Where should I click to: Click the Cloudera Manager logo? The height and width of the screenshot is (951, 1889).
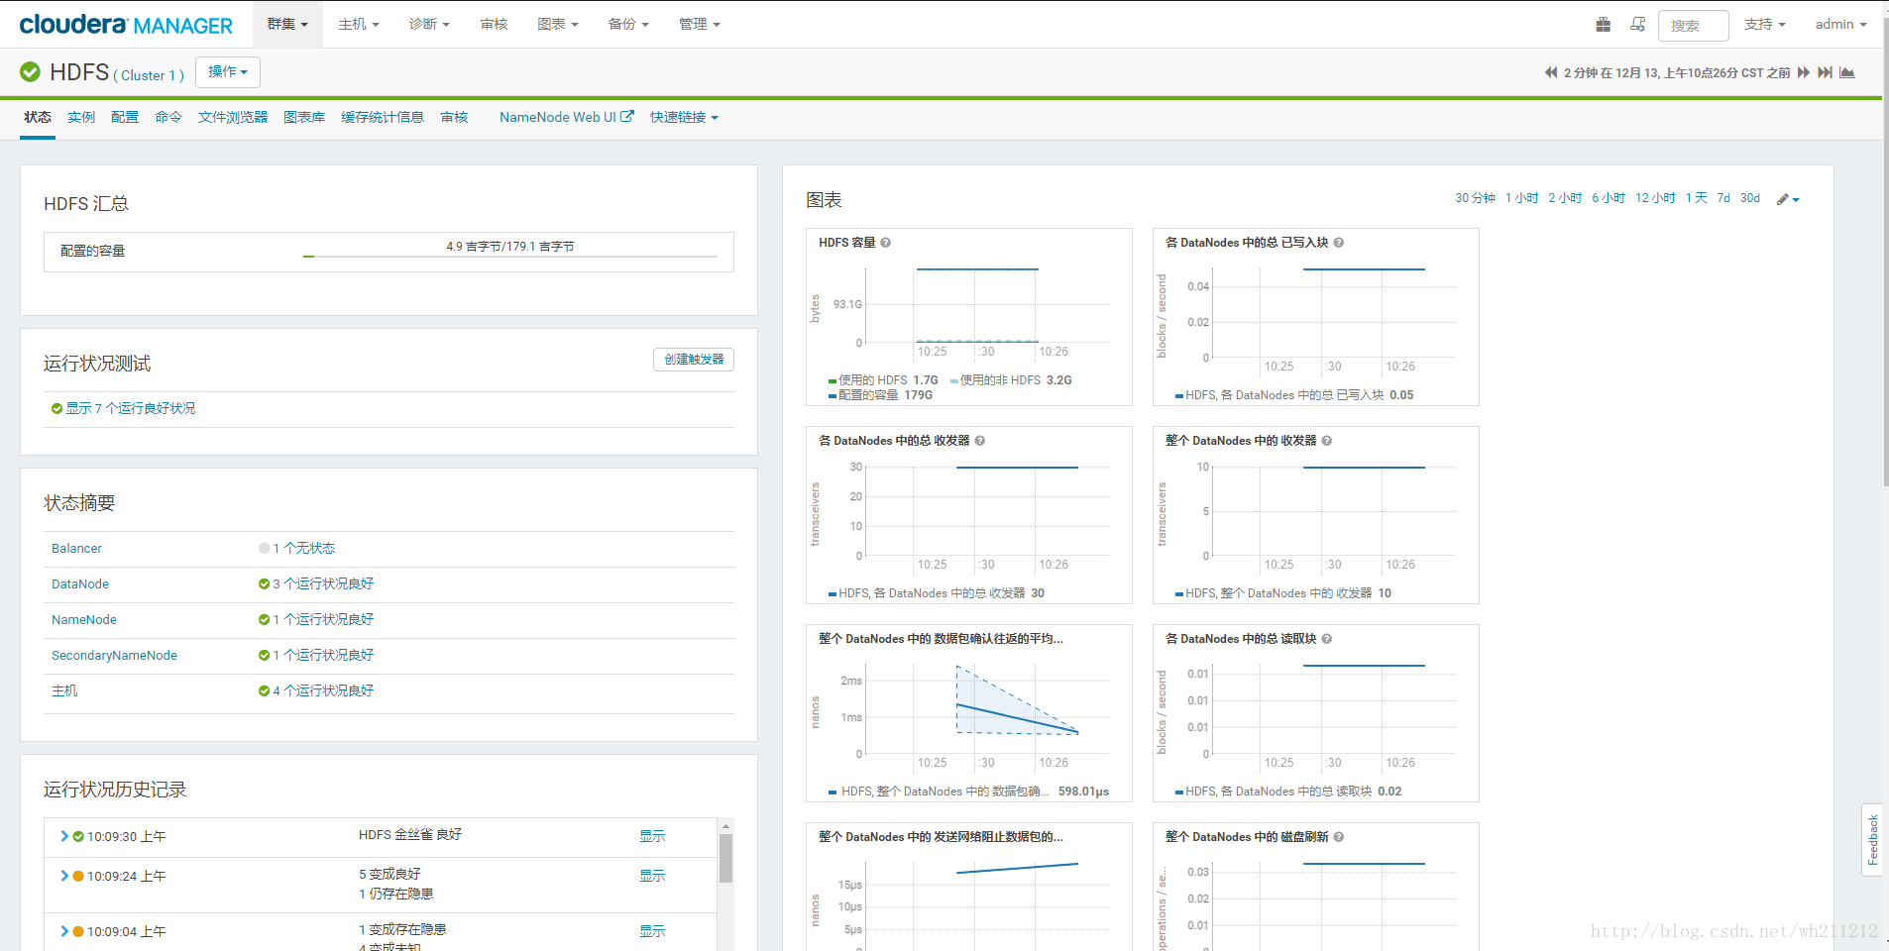(x=126, y=25)
